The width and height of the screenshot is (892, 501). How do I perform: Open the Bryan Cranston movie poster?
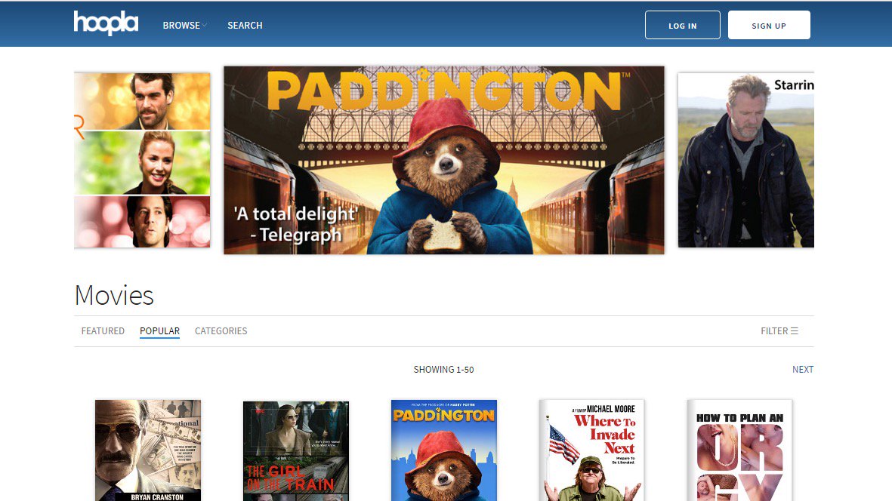[148, 450]
